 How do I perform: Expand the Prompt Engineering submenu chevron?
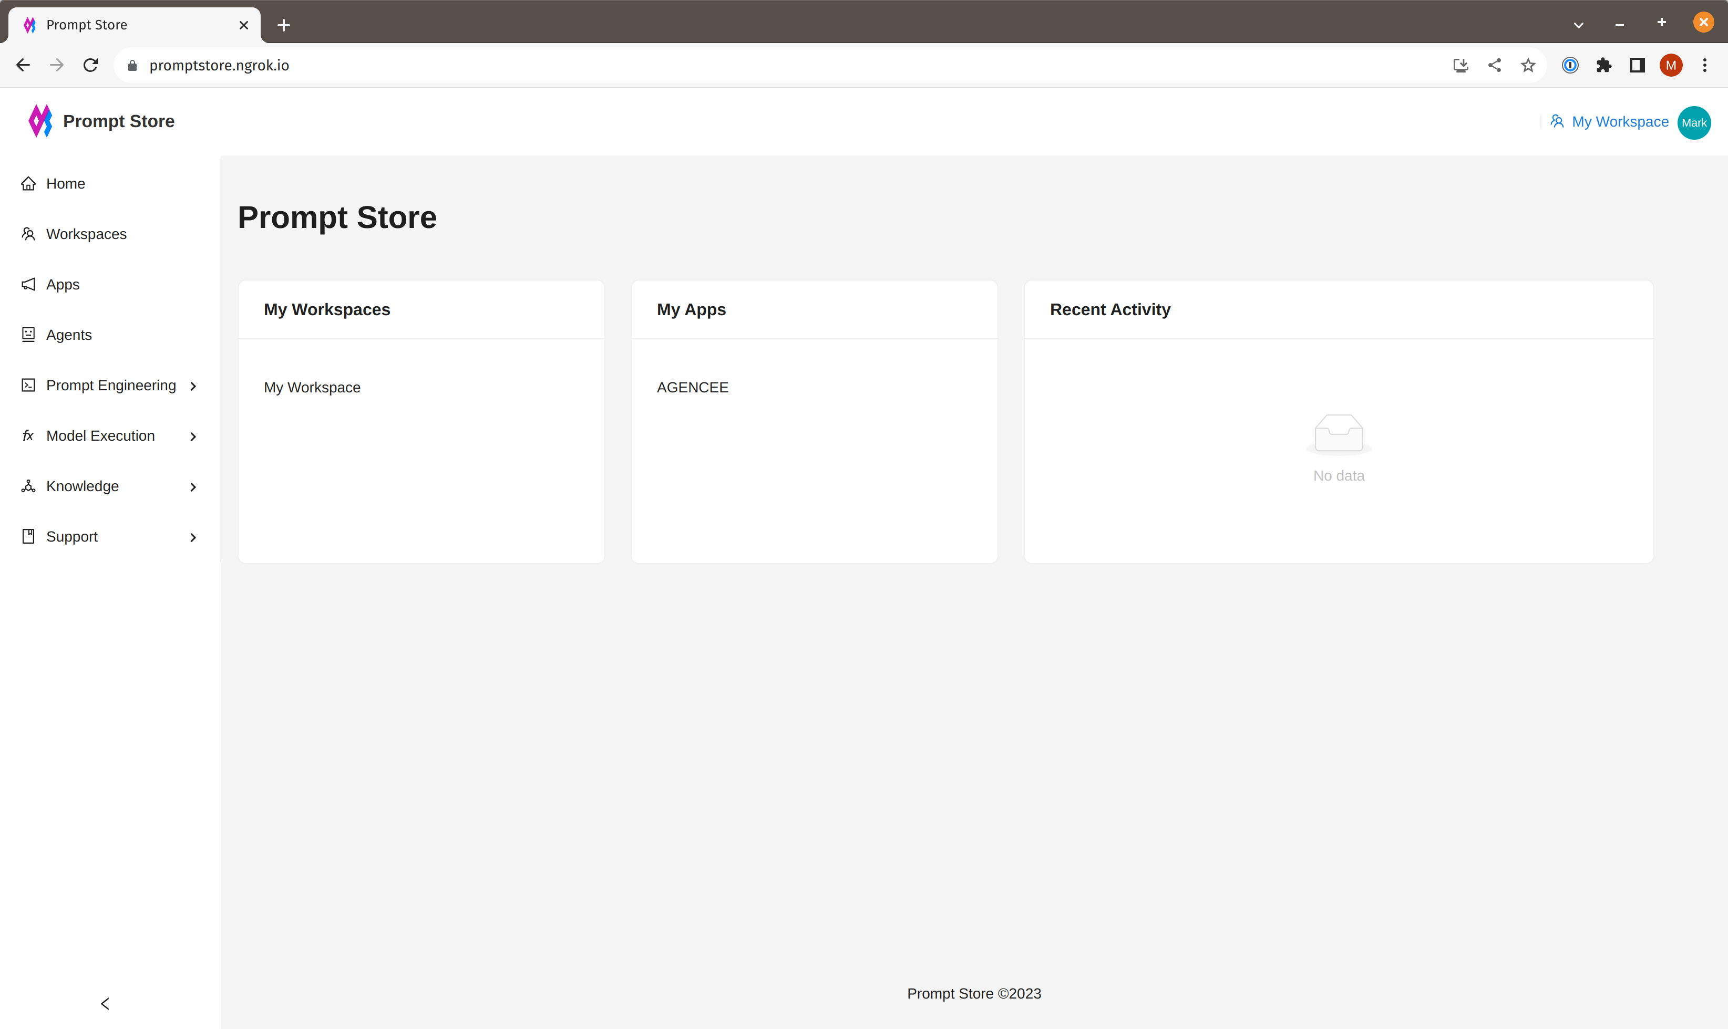point(193,386)
